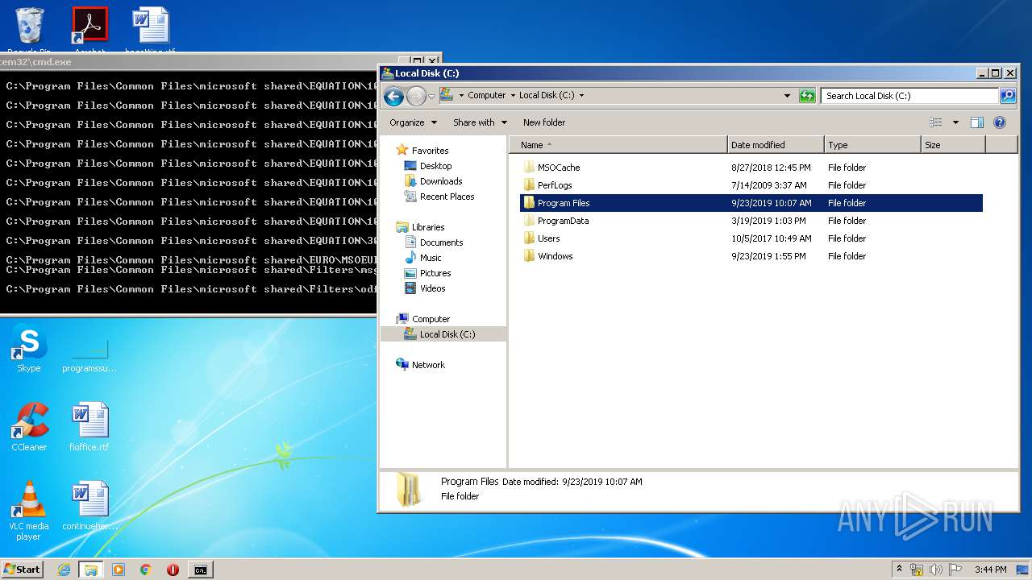The width and height of the screenshot is (1032, 580).
Task: Open Music library
Action: [431, 258]
